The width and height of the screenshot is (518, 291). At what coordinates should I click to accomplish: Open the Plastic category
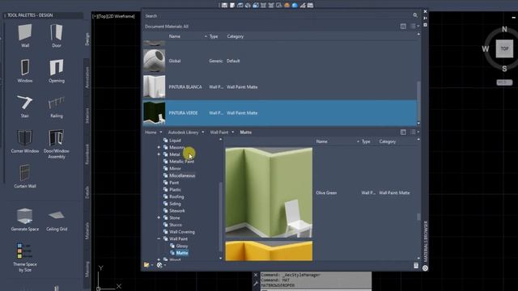coord(175,190)
